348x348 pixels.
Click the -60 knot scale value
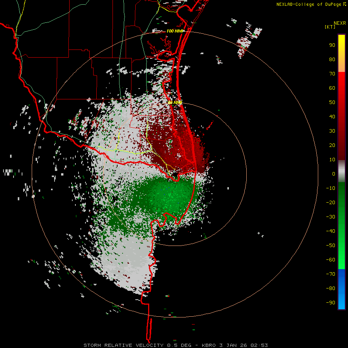331,260
